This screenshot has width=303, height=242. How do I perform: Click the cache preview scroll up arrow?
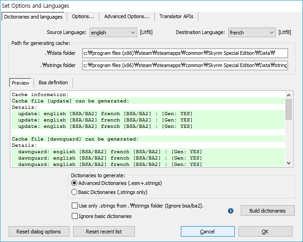(x=289, y=95)
